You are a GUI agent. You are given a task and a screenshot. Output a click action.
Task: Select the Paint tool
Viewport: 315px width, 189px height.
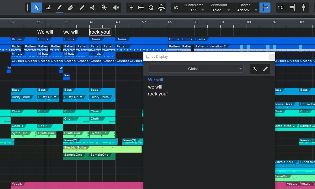click(82, 7)
